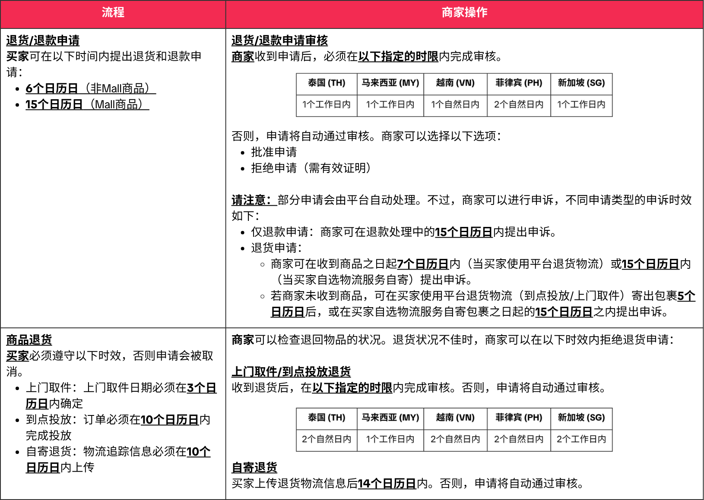Click the underlined 7个日历日 text

pos(423,264)
